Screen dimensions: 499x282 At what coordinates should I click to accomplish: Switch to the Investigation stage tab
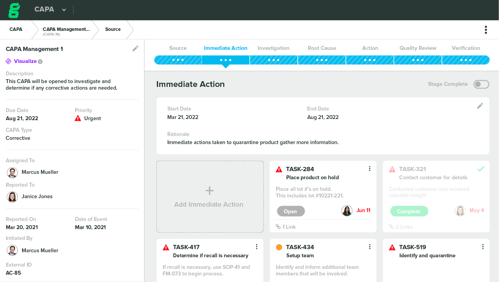pos(273,48)
